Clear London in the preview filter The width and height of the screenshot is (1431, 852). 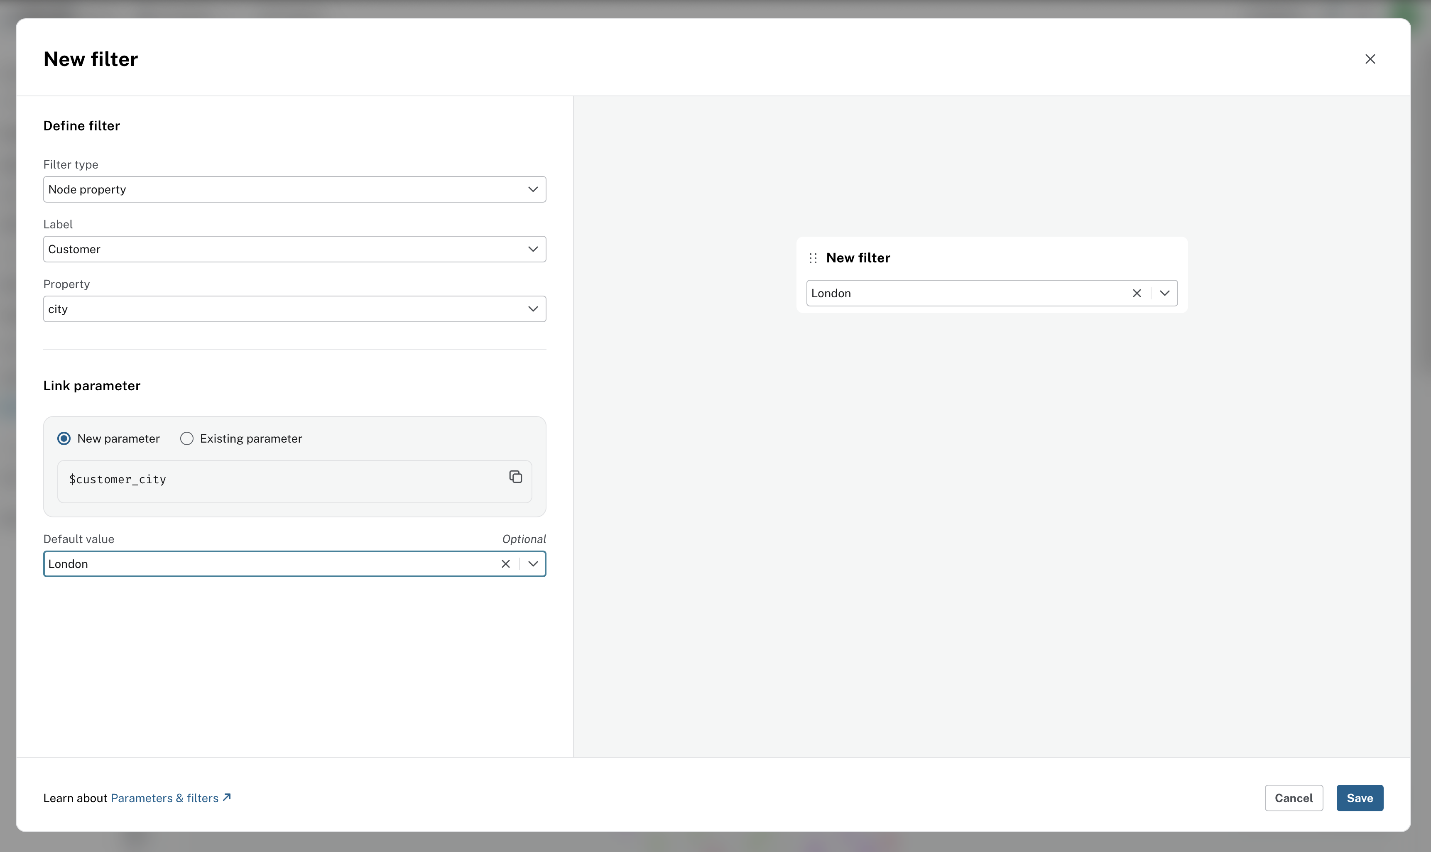tap(1137, 294)
